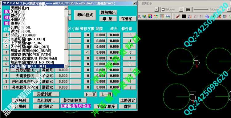Click sequence number button 1
The image size is (231, 118).
6,35
